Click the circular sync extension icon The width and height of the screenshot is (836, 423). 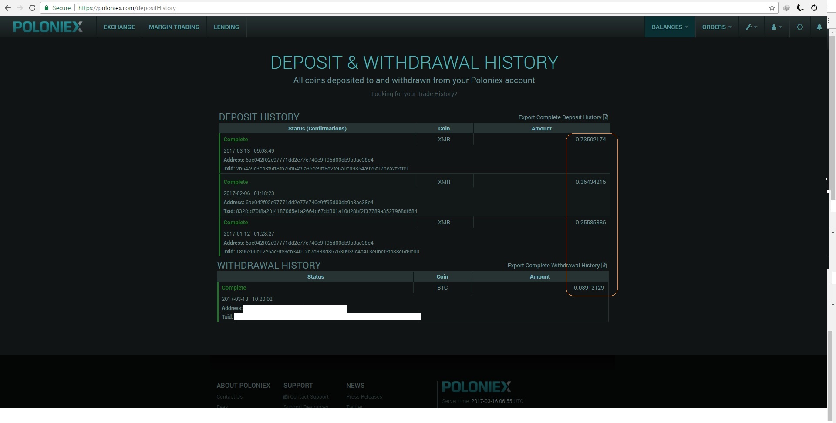click(814, 8)
